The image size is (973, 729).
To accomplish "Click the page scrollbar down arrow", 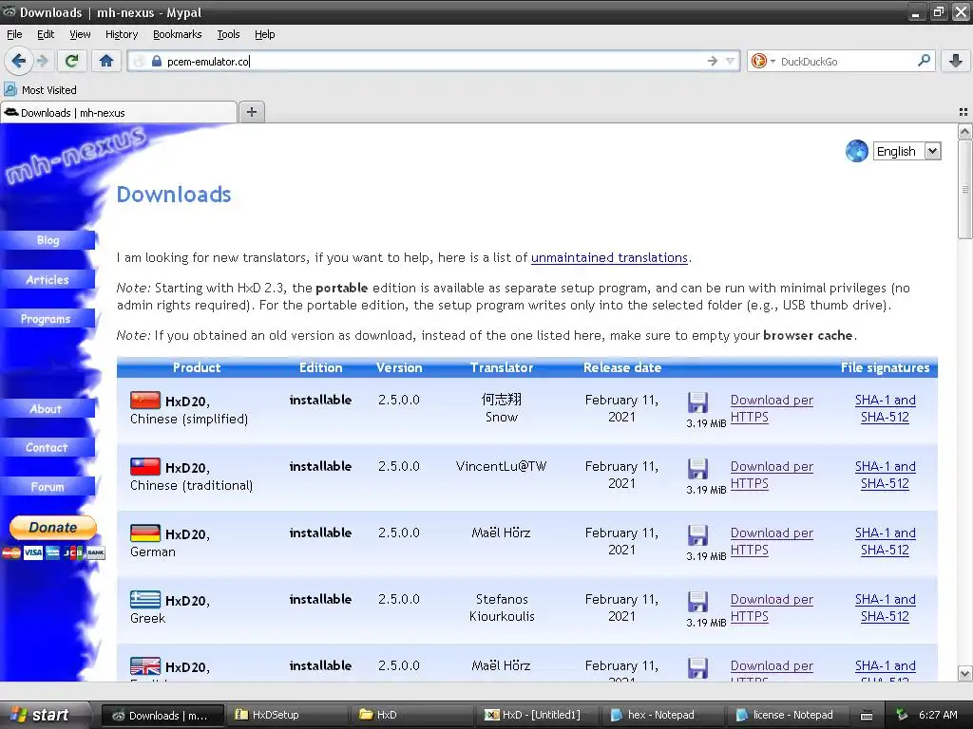I will [964, 673].
